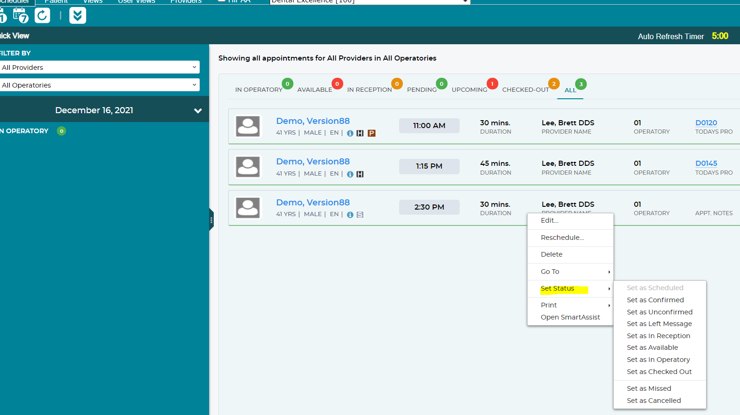740x415 pixels.
Task: Click the refresh icon in the toolbar
Action: 42,15
